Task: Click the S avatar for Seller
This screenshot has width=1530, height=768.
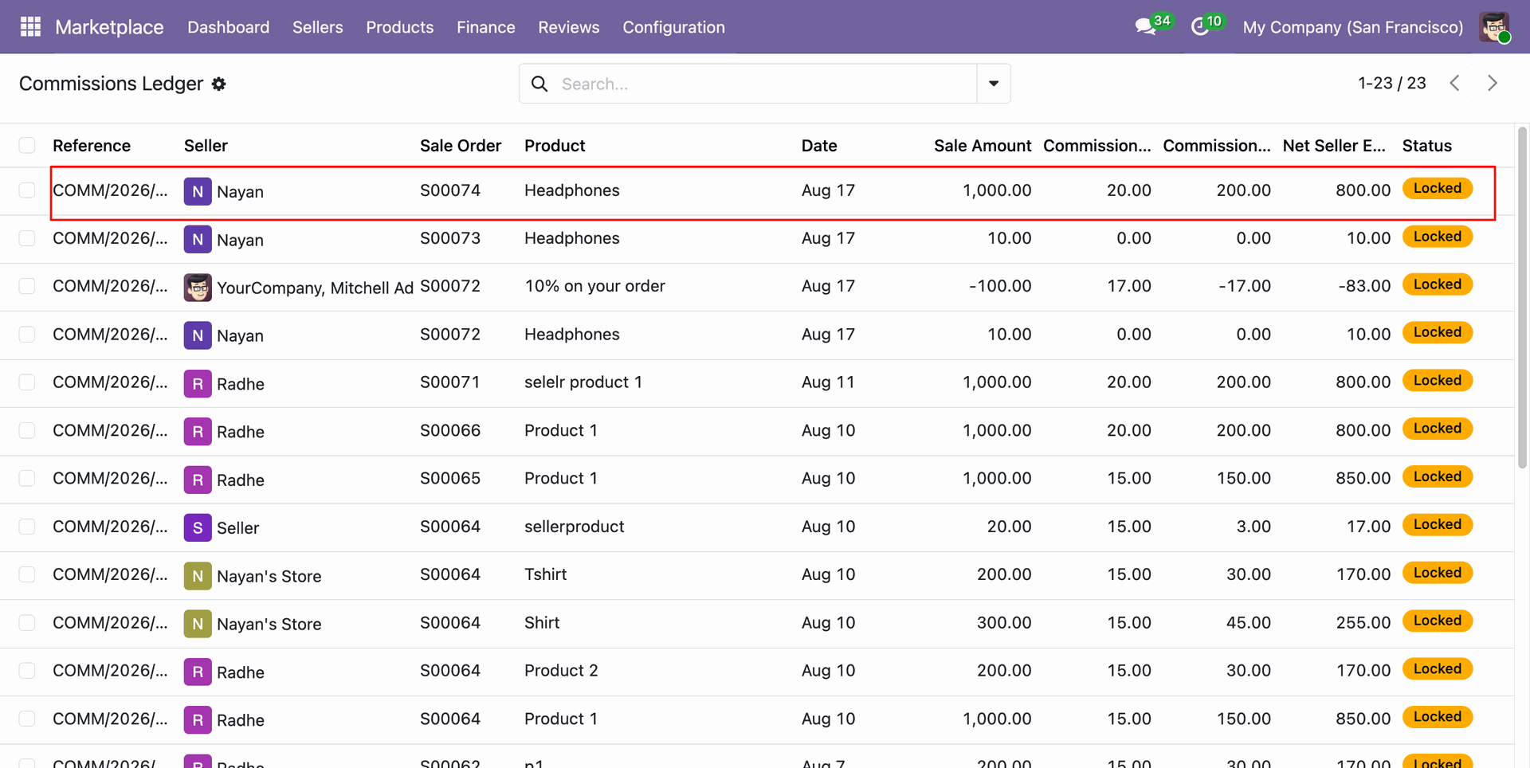Action: click(x=198, y=527)
